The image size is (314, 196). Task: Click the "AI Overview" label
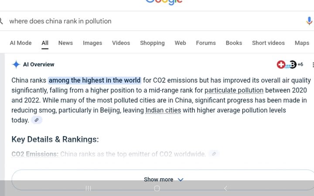click(39, 64)
